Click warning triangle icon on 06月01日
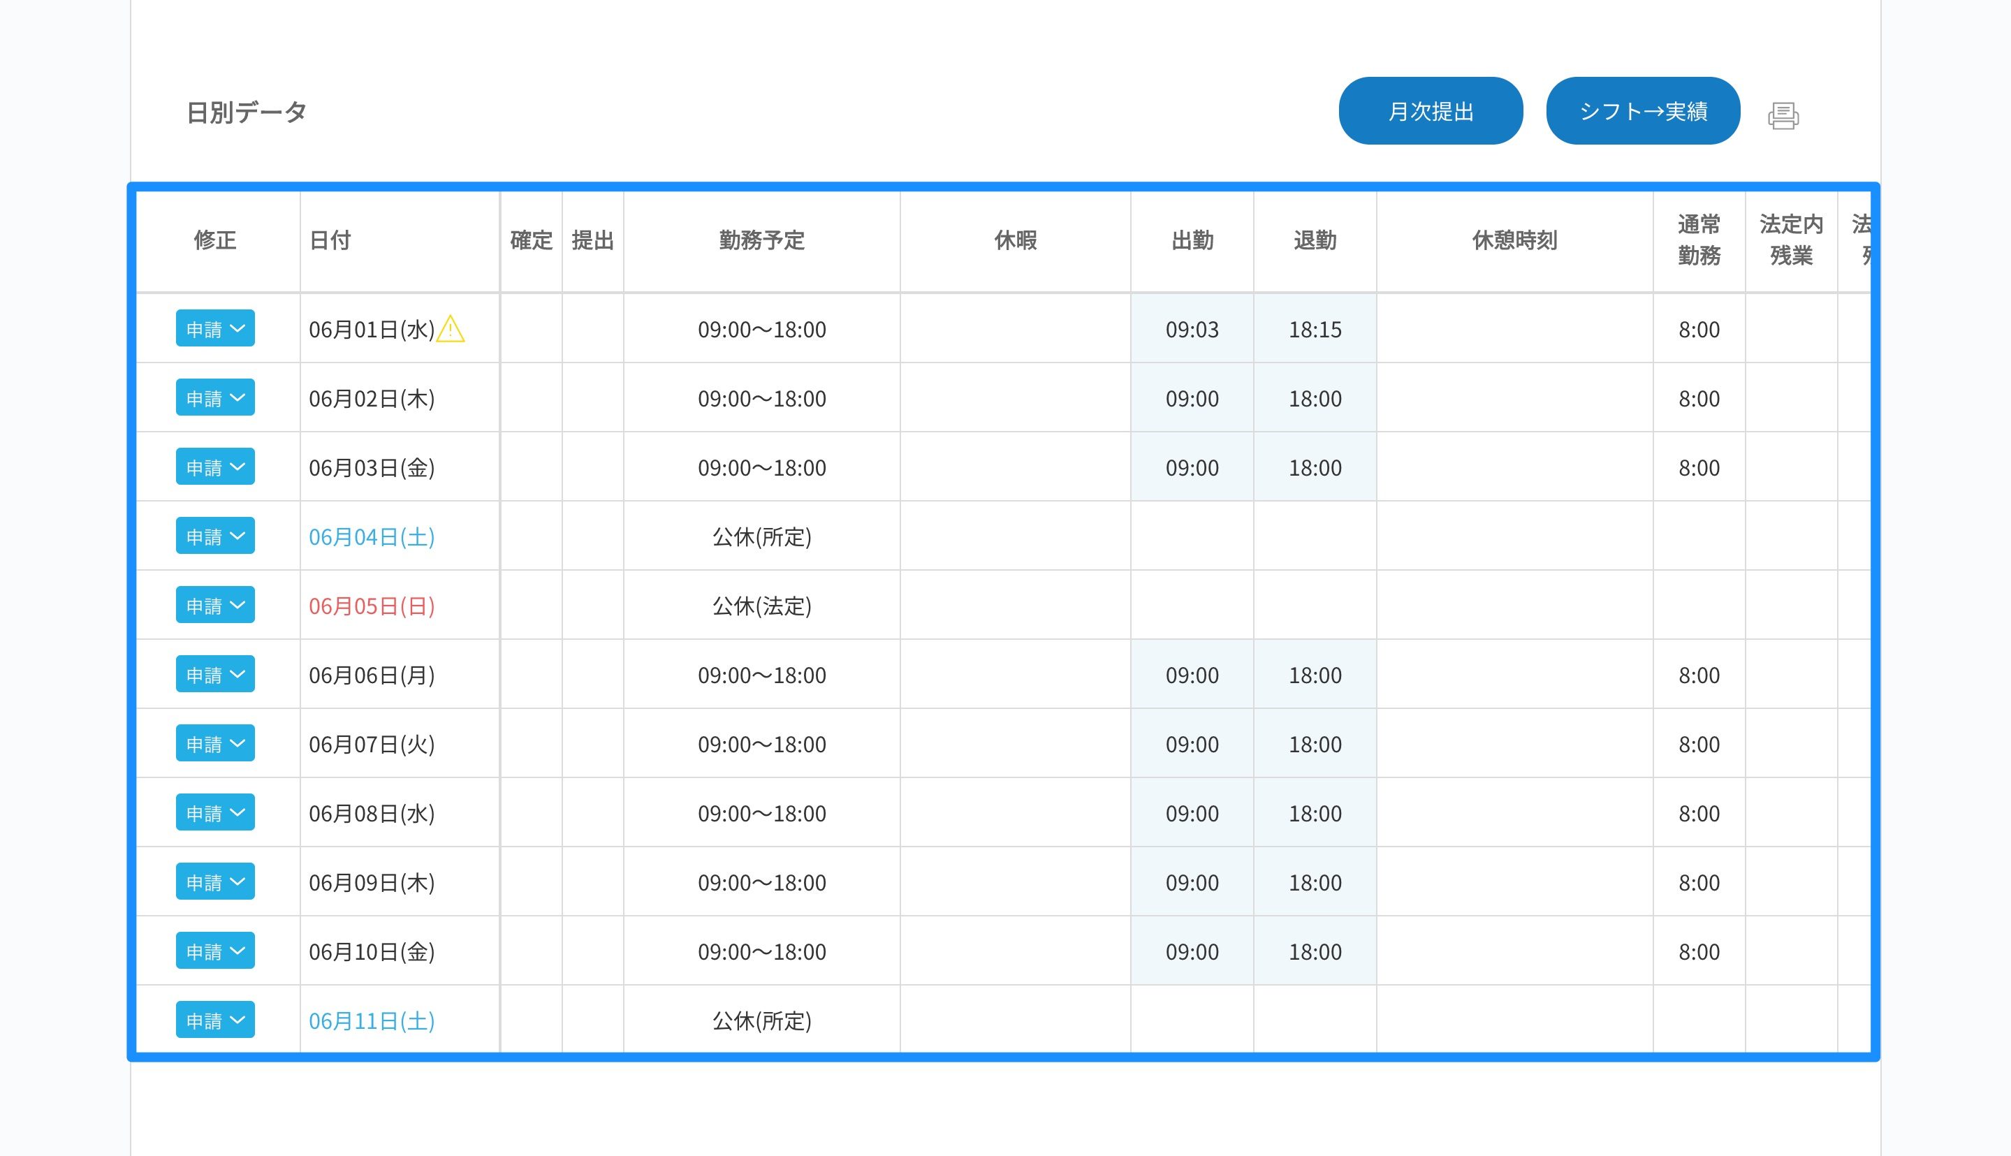2011x1156 pixels. coord(450,329)
